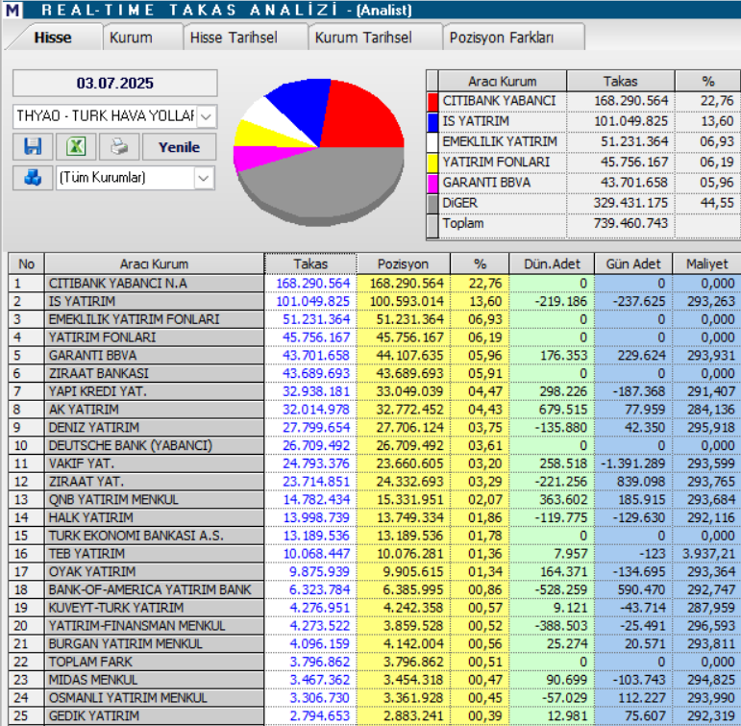Select DENIZ YATIRIM row
741x726 pixels.
[x=375, y=427]
